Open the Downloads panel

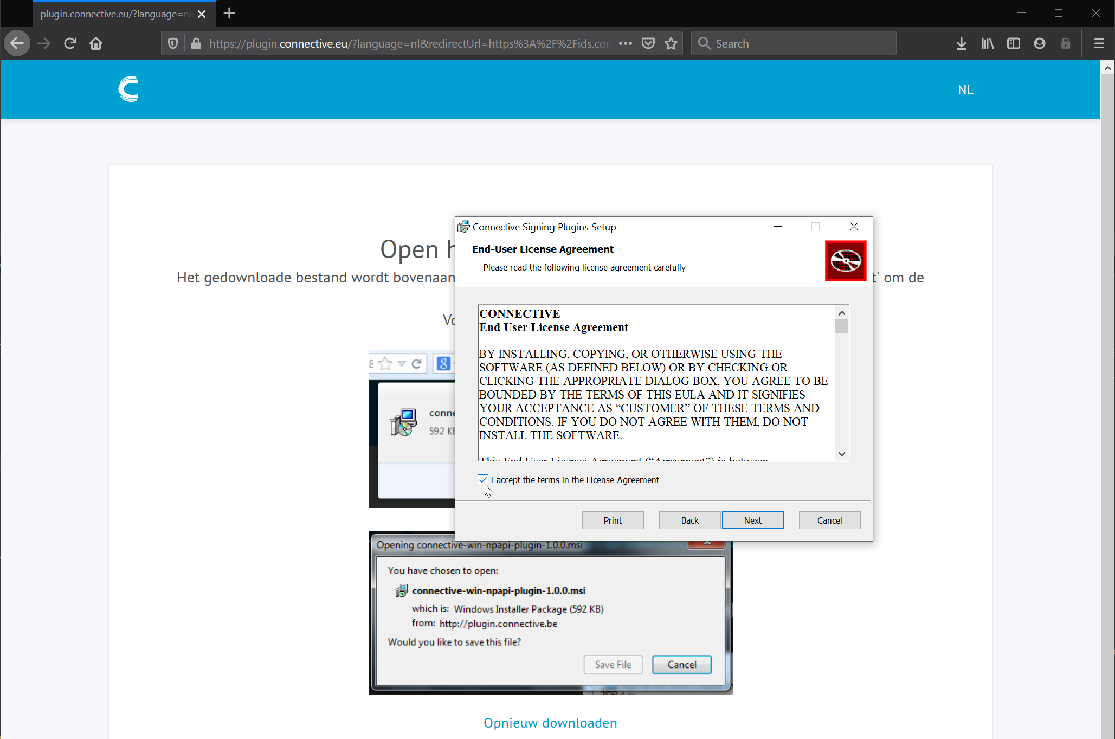pos(962,43)
